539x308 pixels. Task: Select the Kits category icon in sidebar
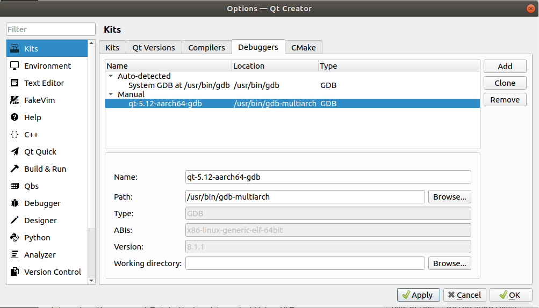[x=15, y=49]
